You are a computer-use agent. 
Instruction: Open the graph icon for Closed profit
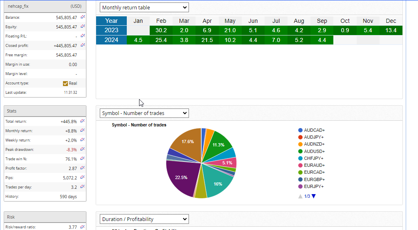coord(83,45)
